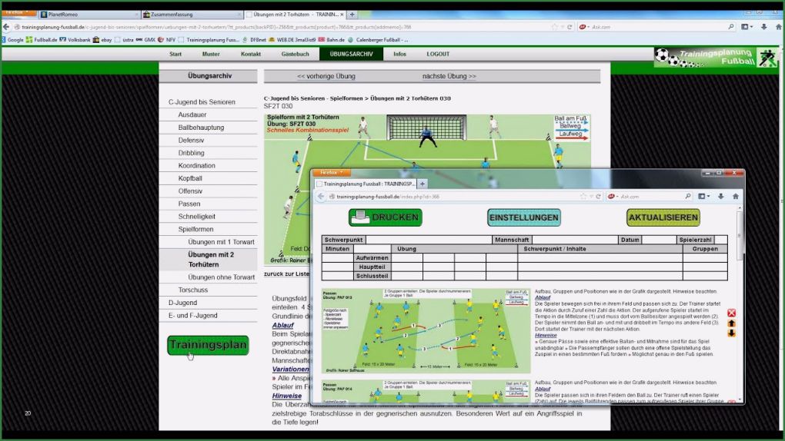The height and width of the screenshot is (441, 785).
Task: Open a new tab in the main window
Action: [x=352, y=15]
